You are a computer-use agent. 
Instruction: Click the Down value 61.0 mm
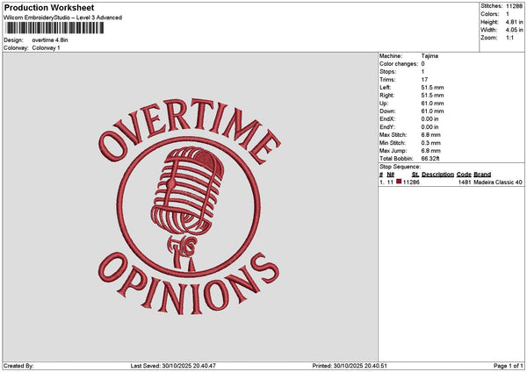(432, 111)
